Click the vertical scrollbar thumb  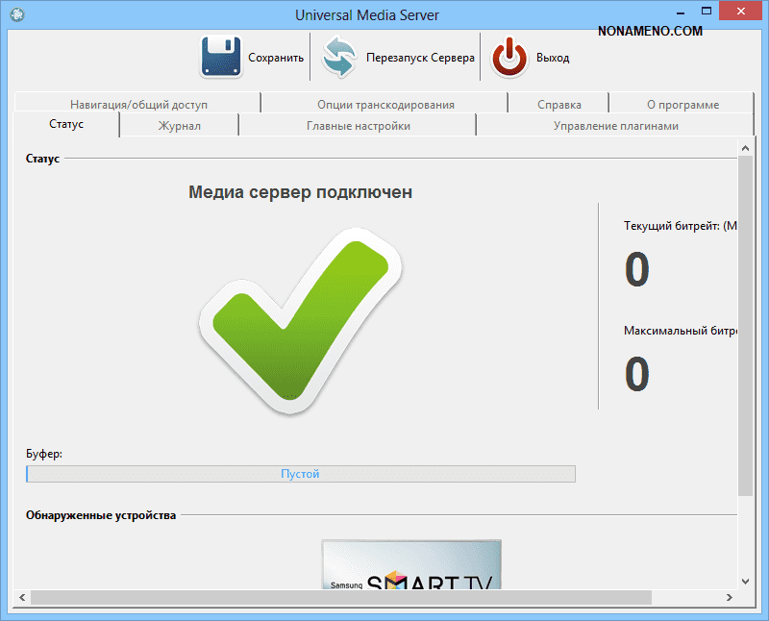745,327
